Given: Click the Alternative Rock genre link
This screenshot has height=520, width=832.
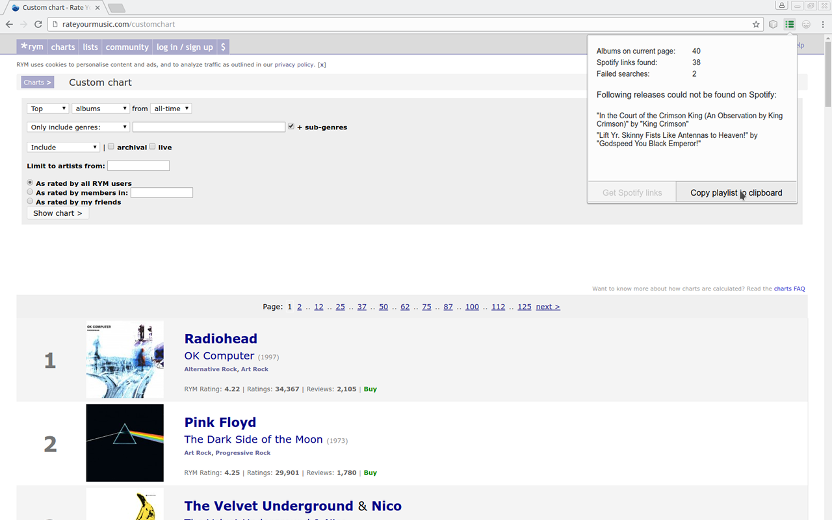Looking at the screenshot, I should pyautogui.click(x=211, y=369).
